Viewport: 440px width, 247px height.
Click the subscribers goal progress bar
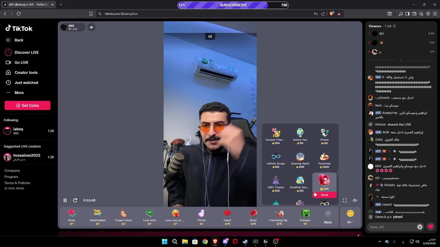coord(233,5)
